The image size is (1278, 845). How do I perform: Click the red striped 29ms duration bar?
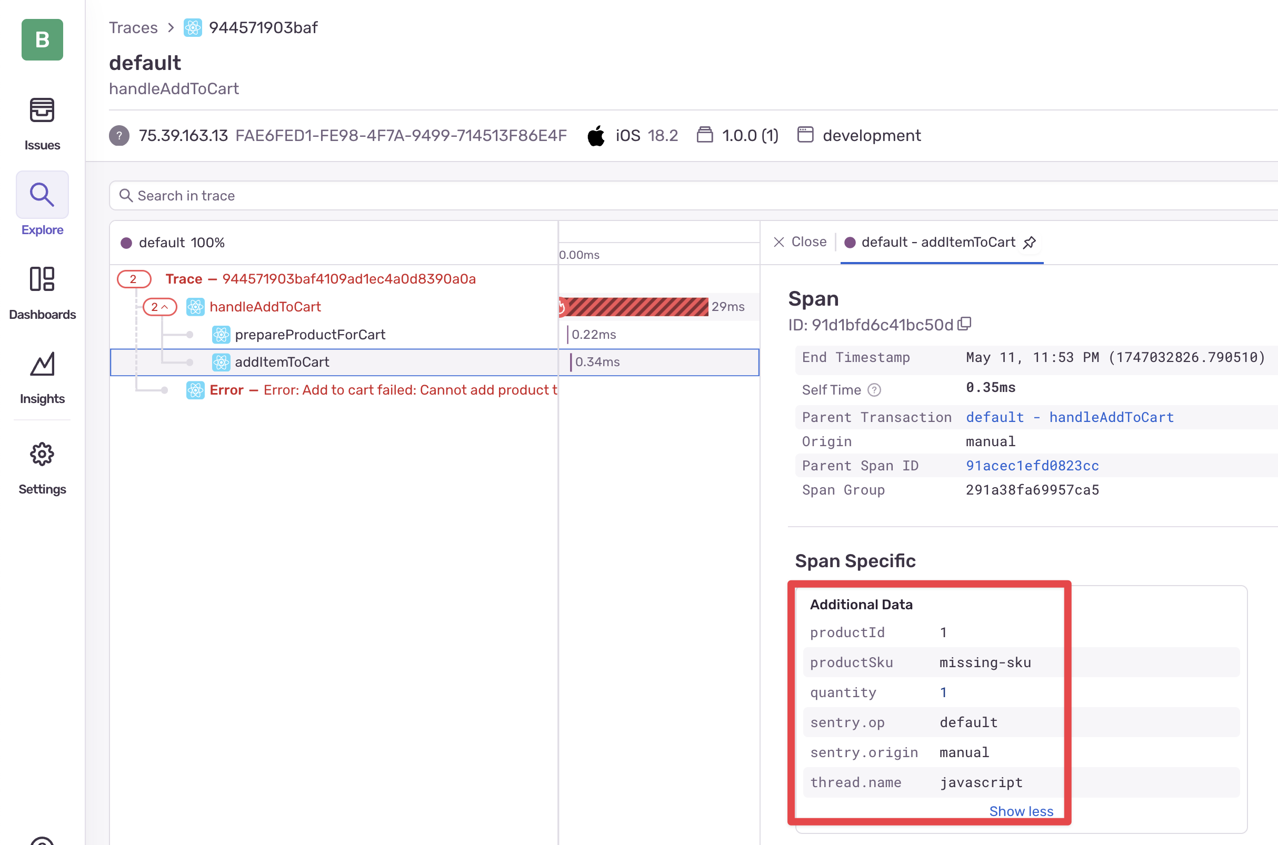[x=634, y=307]
